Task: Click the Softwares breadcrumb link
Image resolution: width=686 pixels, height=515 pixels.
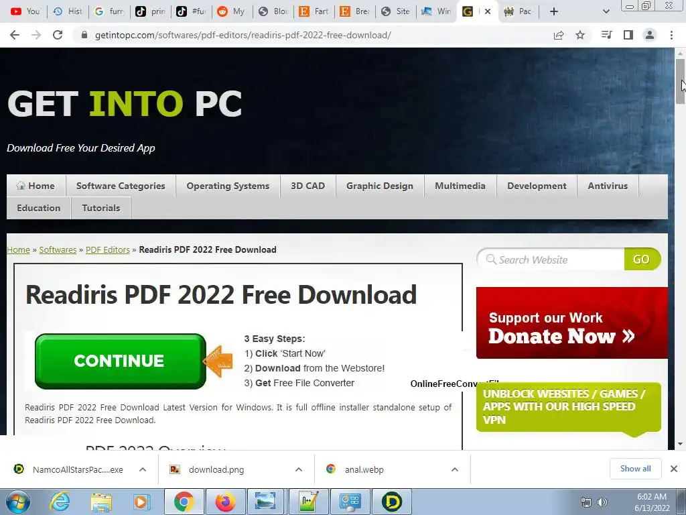Action: tap(58, 249)
